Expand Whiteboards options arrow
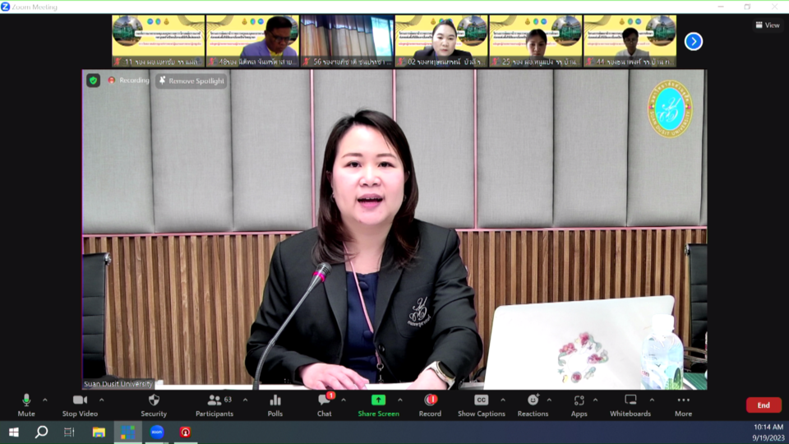Image resolution: width=789 pixels, height=444 pixels. [652, 400]
